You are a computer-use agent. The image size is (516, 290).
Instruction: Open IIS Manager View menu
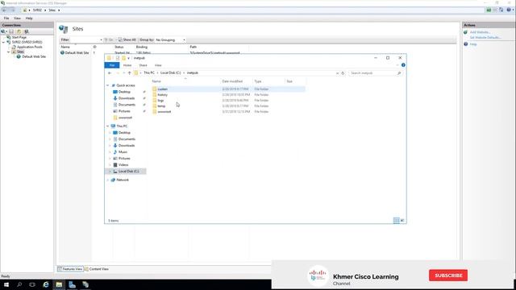pos(17,19)
